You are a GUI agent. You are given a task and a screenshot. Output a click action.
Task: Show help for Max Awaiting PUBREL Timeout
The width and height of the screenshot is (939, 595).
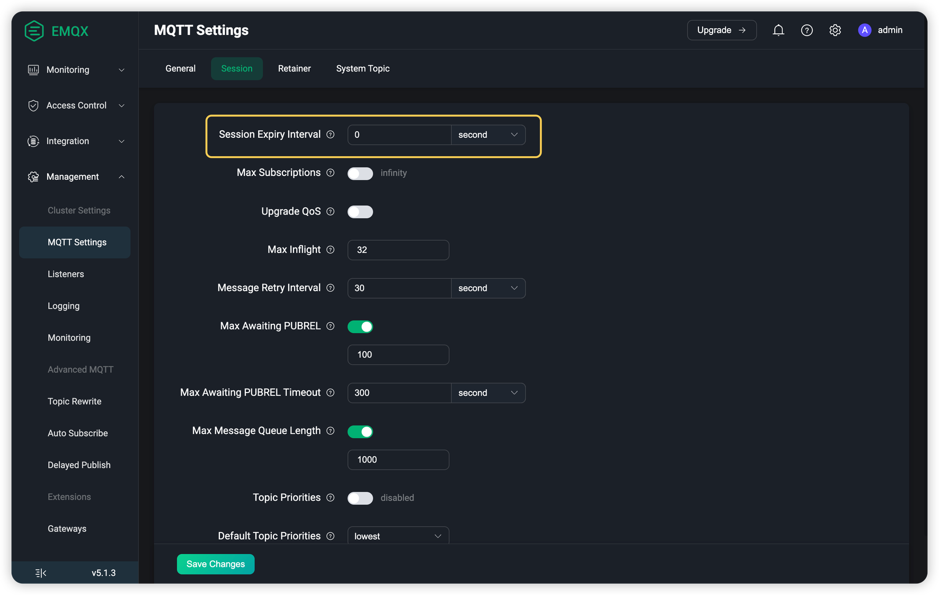point(330,393)
